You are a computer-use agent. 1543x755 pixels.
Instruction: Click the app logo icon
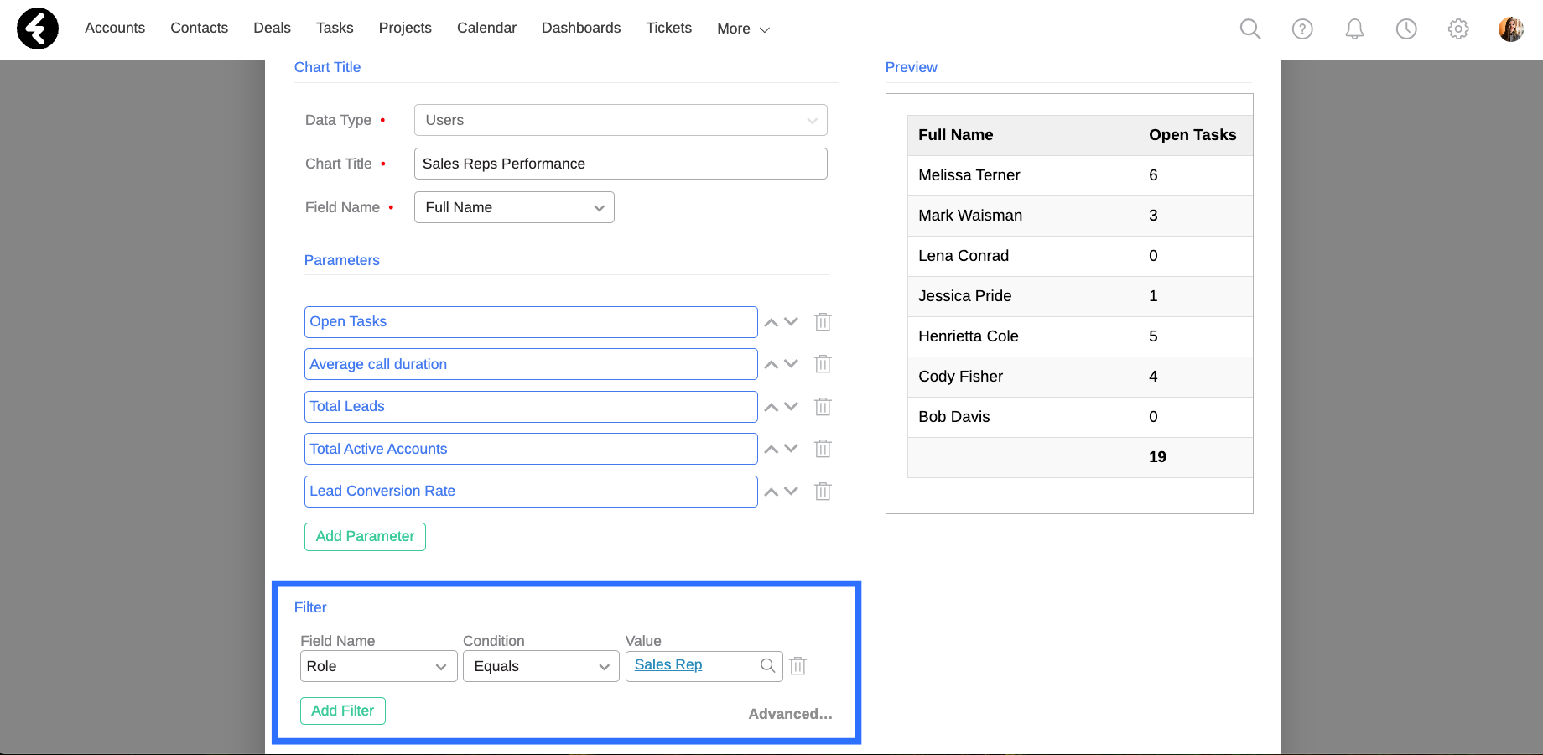(x=38, y=29)
